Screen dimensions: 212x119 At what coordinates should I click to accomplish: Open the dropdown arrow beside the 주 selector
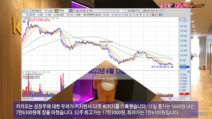pos(30,11)
